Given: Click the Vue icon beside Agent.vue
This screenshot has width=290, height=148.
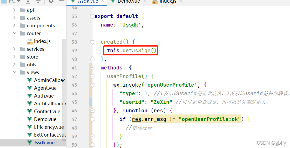Looking at the screenshot, I should (x=30, y=88).
